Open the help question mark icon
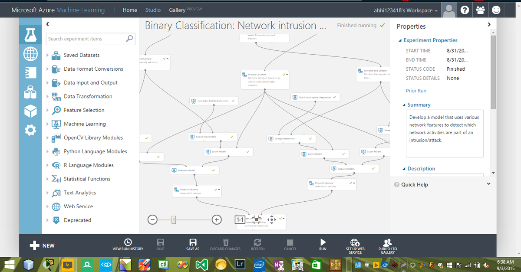Viewport: 521px width, 272px height. tap(464, 10)
